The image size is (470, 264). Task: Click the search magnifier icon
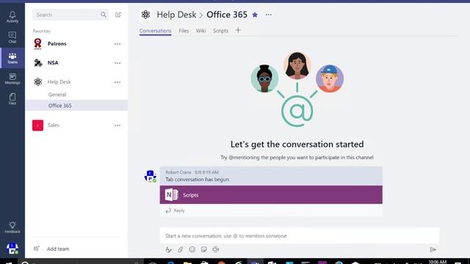pos(104,15)
